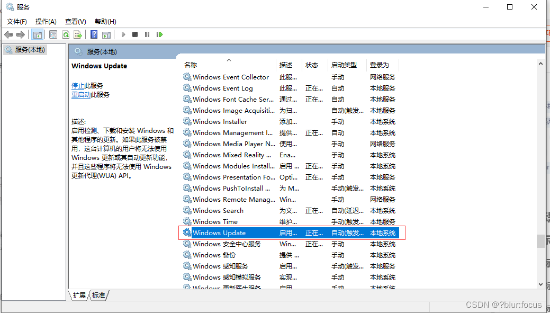Click the 重启动 link to restart service
The image size is (550, 313).
pyautogui.click(x=81, y=94)
